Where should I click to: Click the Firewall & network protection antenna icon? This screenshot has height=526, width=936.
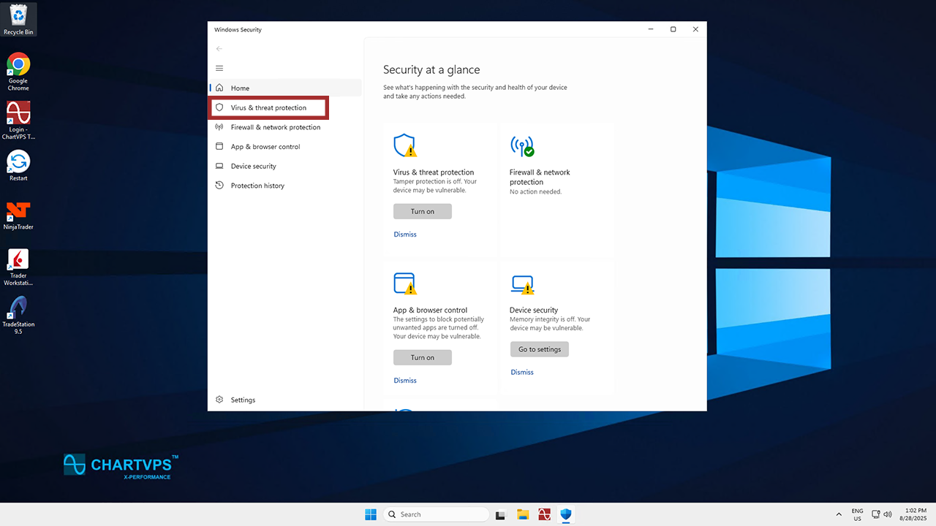522,146
